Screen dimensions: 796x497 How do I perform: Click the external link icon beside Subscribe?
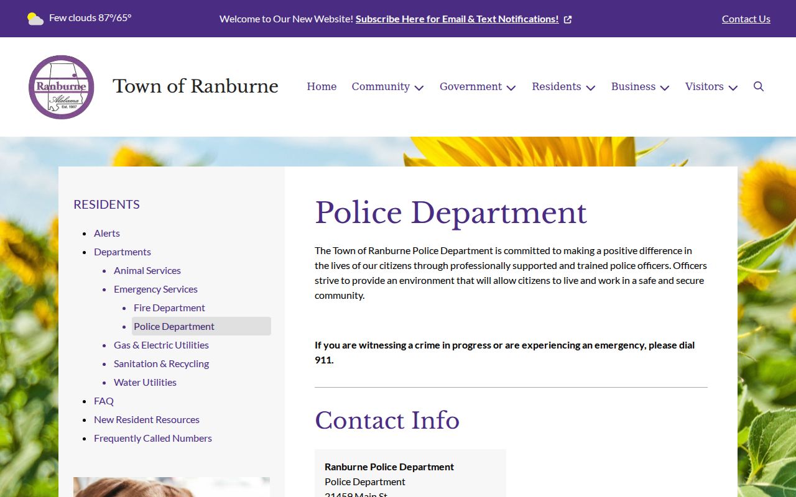(x=568, y=19)
